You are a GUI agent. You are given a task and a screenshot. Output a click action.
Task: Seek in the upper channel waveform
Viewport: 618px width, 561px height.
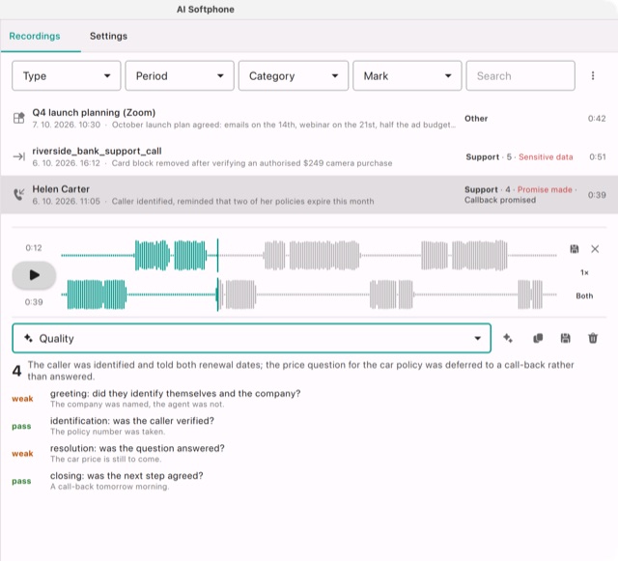pos(309,256)
